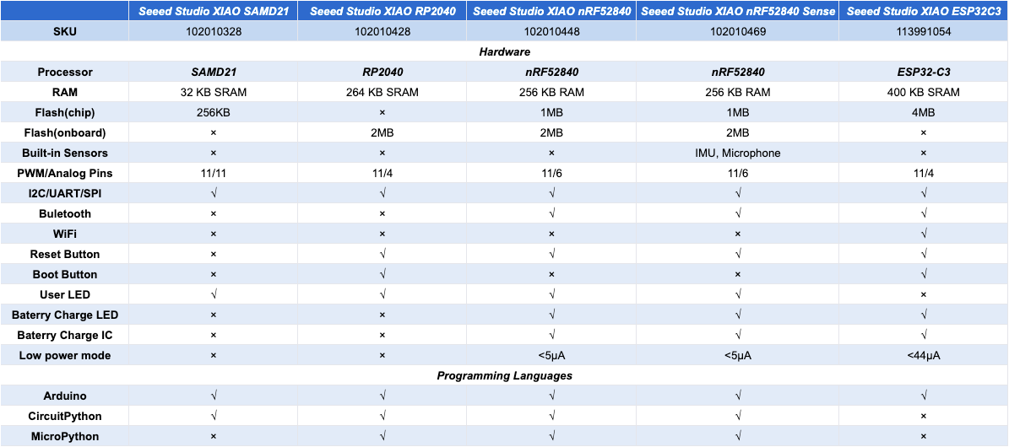Select the IMU, Microphone cell
This screenshot has width=1009, height=447.
pyautogui.click(x=737, y=153)
